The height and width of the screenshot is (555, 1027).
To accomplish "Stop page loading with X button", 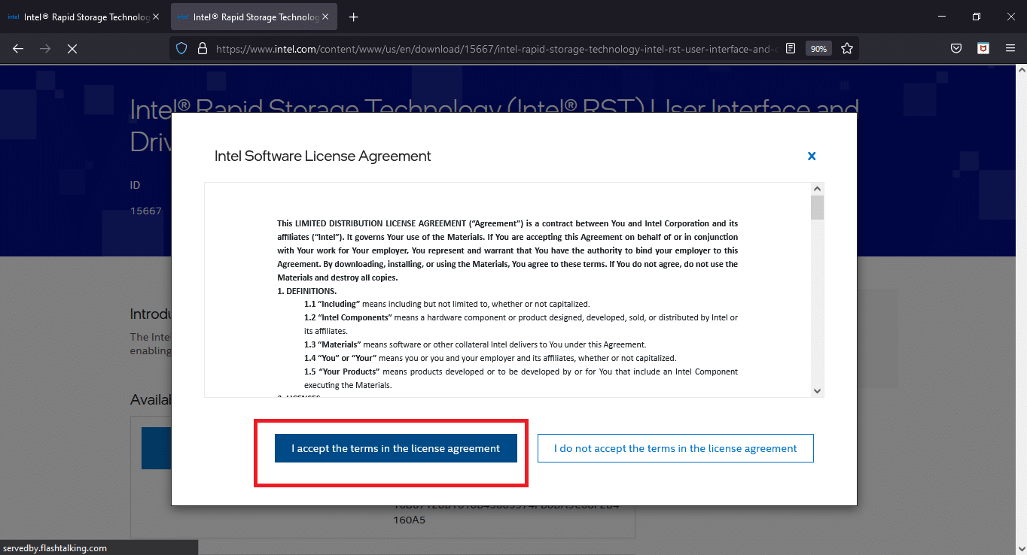I will (72, 48).
